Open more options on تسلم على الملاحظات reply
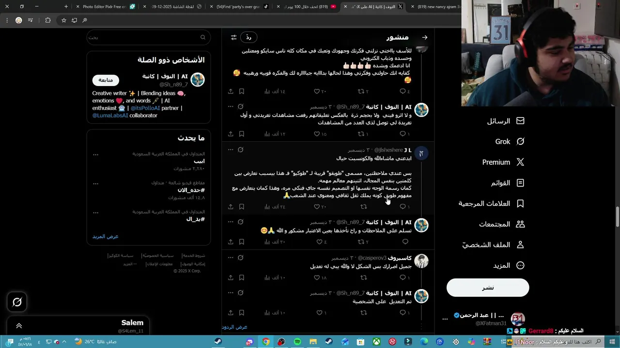 231,222
